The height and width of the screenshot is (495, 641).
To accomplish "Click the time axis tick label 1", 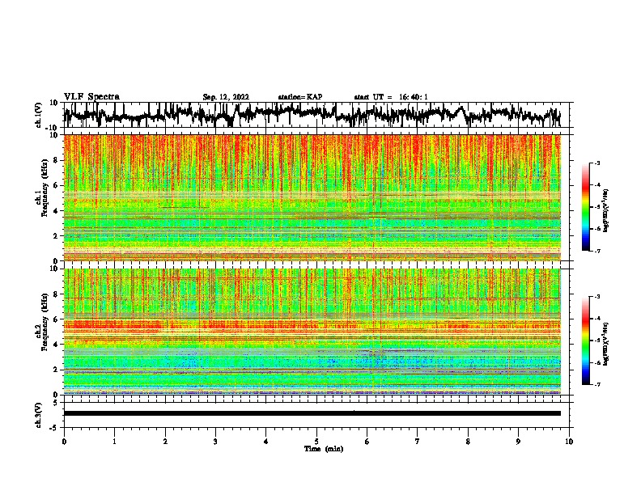I will [114, 442].
